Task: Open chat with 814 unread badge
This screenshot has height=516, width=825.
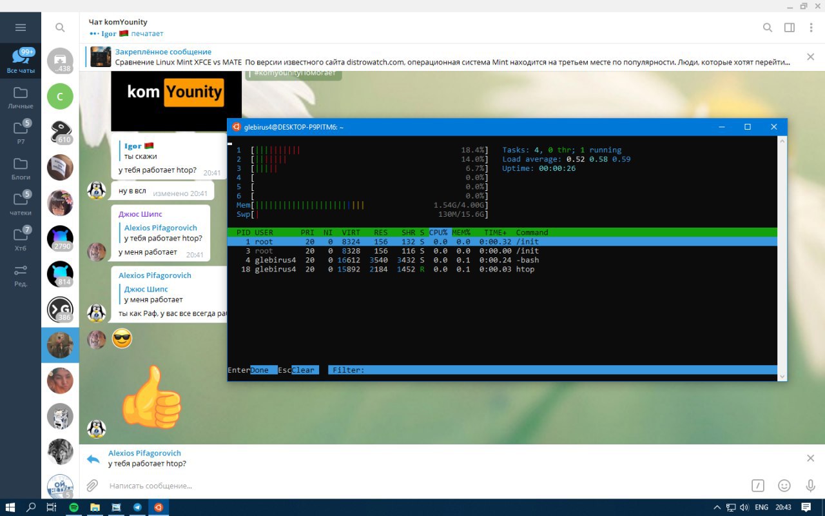Action: (60, 274)
